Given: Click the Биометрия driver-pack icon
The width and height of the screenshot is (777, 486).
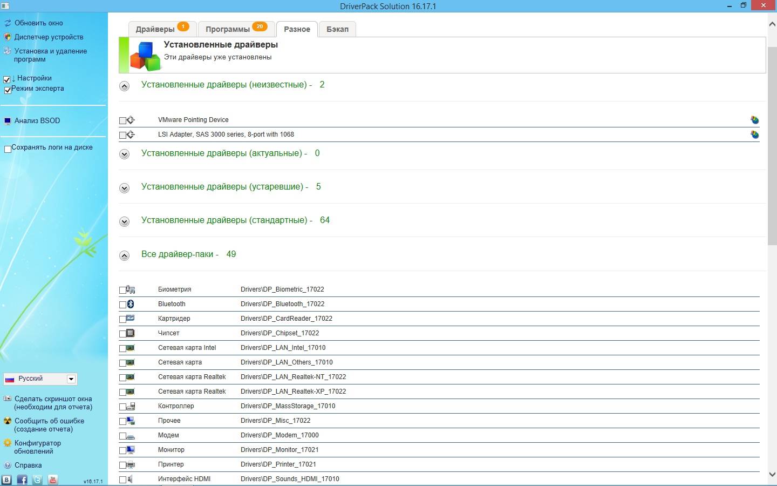Looking at the screenshot, I should [x=131, y=289].
